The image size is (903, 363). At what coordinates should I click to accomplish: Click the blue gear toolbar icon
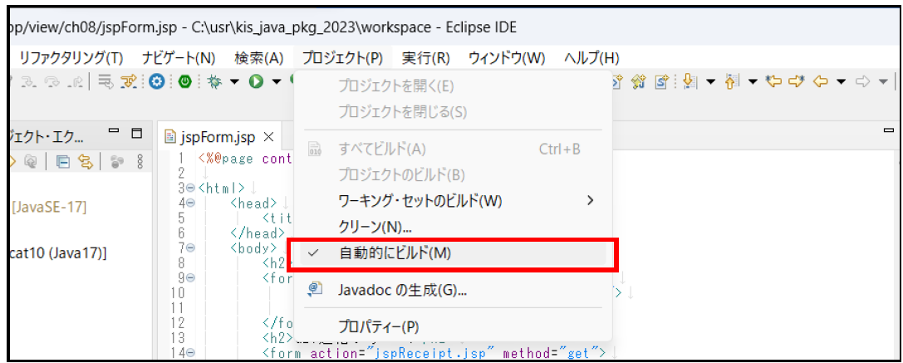pyautogui.click(x=156, y=81)
